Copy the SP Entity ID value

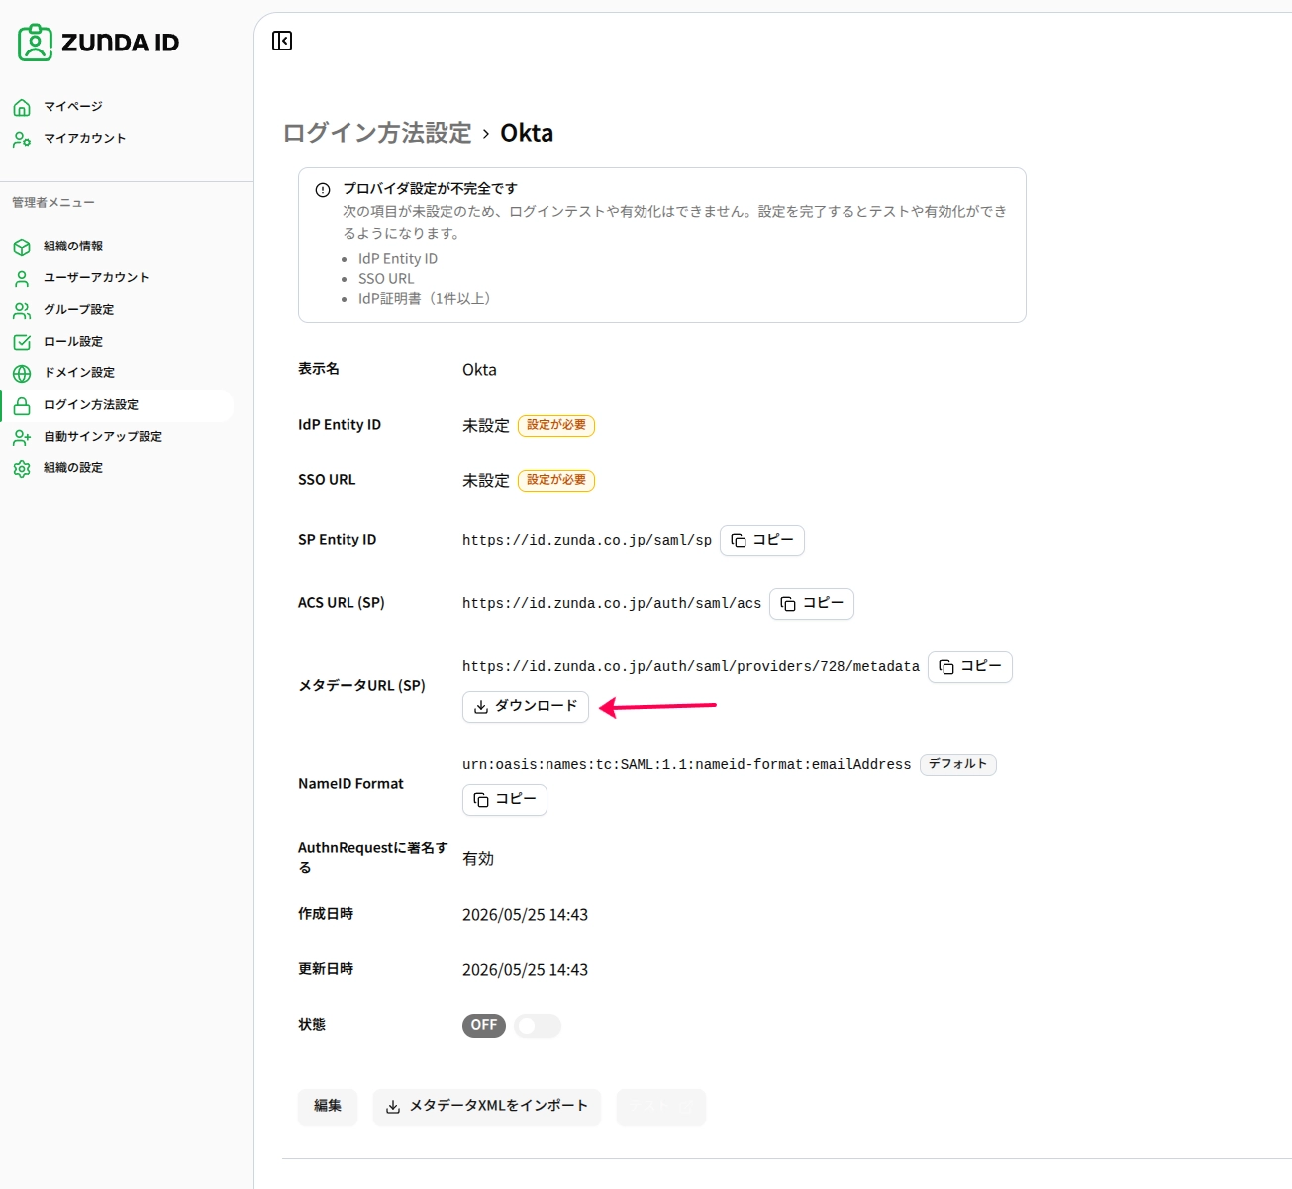point(762,541)
